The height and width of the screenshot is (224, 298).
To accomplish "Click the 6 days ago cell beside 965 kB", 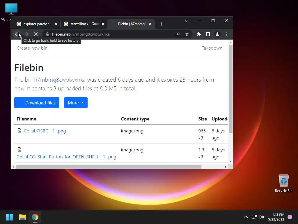I will (x=218, y=134).
